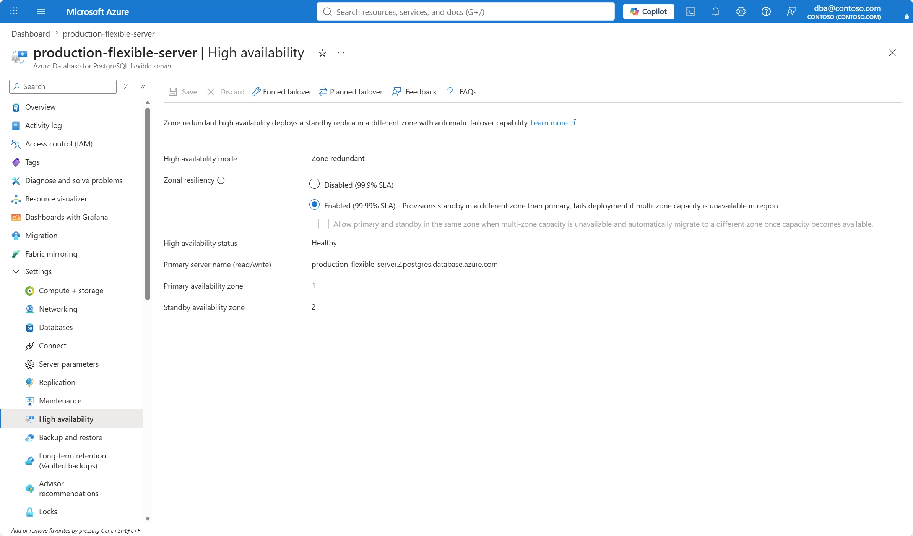This screenshot has height=536, width=913.
Task: Open Feedback in the command bar
Action: (x=414, y=92)
